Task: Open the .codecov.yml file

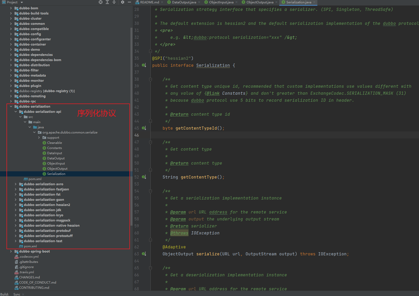Action: 29,257
